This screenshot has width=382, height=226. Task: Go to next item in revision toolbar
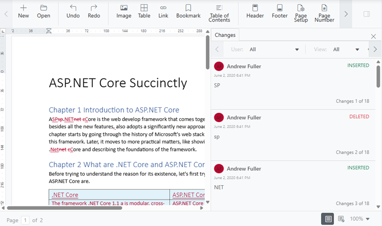pyautogui.click(x=375, y=50)
